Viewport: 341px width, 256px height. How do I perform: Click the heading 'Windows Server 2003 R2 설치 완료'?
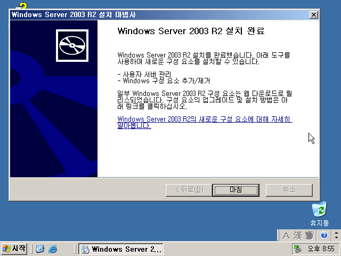(191, 31)
